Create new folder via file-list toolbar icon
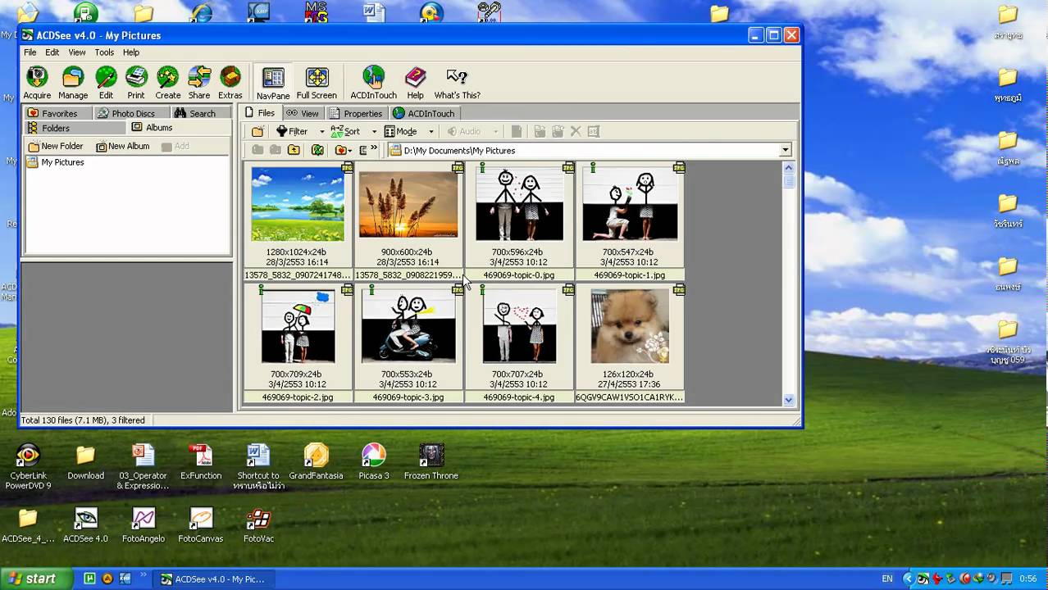The height and width of the screenshot is (590, 1048). 257,131
